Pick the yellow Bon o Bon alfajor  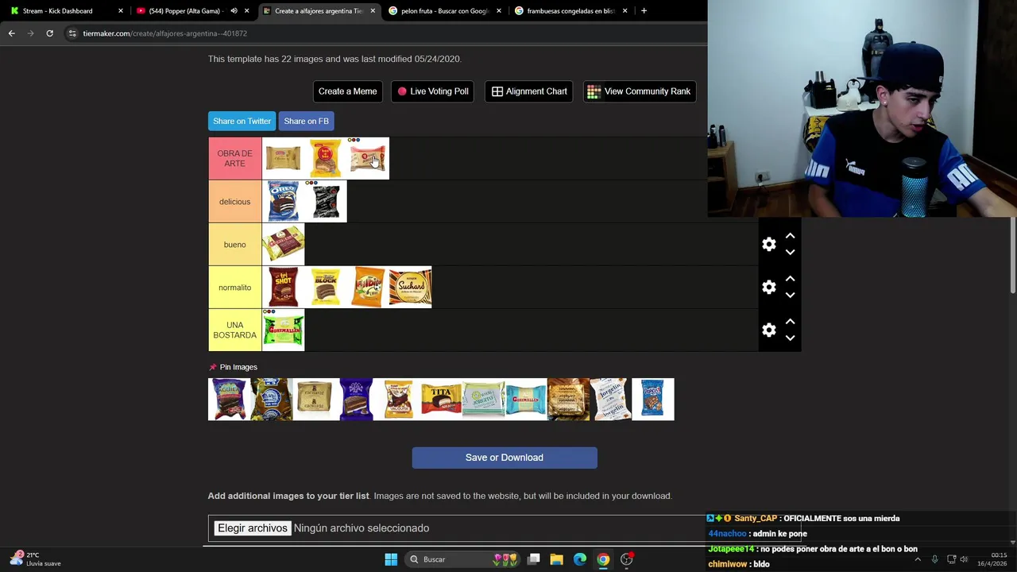coord(326,158)
